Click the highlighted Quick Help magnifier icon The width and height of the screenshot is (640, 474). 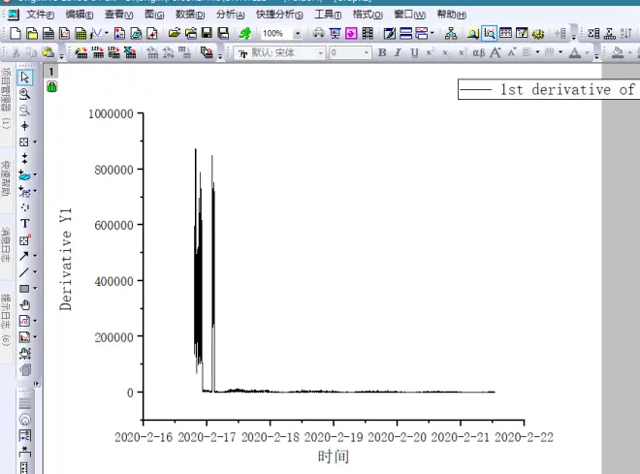[x=489, y=33]
